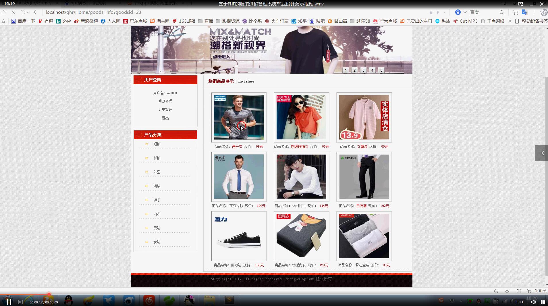
Task: Skip to the next video
Action: pyautogui.click(x=20, y=302)
